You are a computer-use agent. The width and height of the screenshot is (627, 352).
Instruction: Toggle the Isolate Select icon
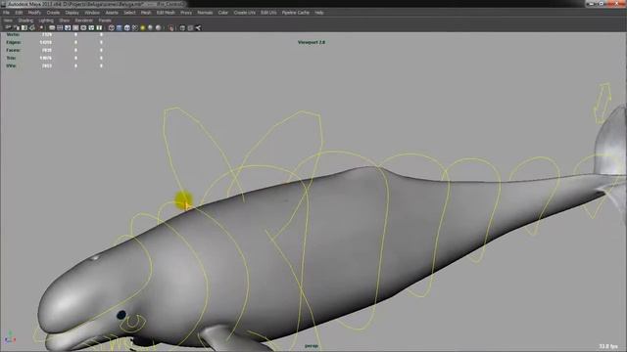click(x=171, y=28)
